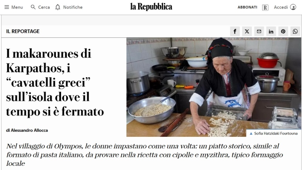Share article on Facebook
This screenshot has width=302, height=170.
click(235, 31)
